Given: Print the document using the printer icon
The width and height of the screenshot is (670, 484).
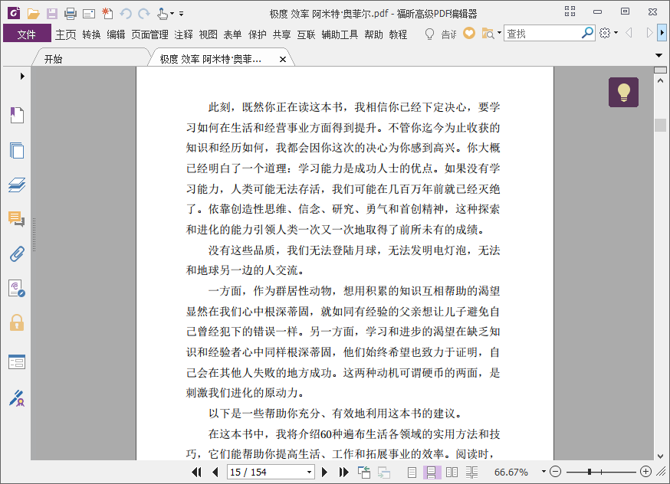Looking at the screenshot, I should pyautogui.click(x=70, y=14).
